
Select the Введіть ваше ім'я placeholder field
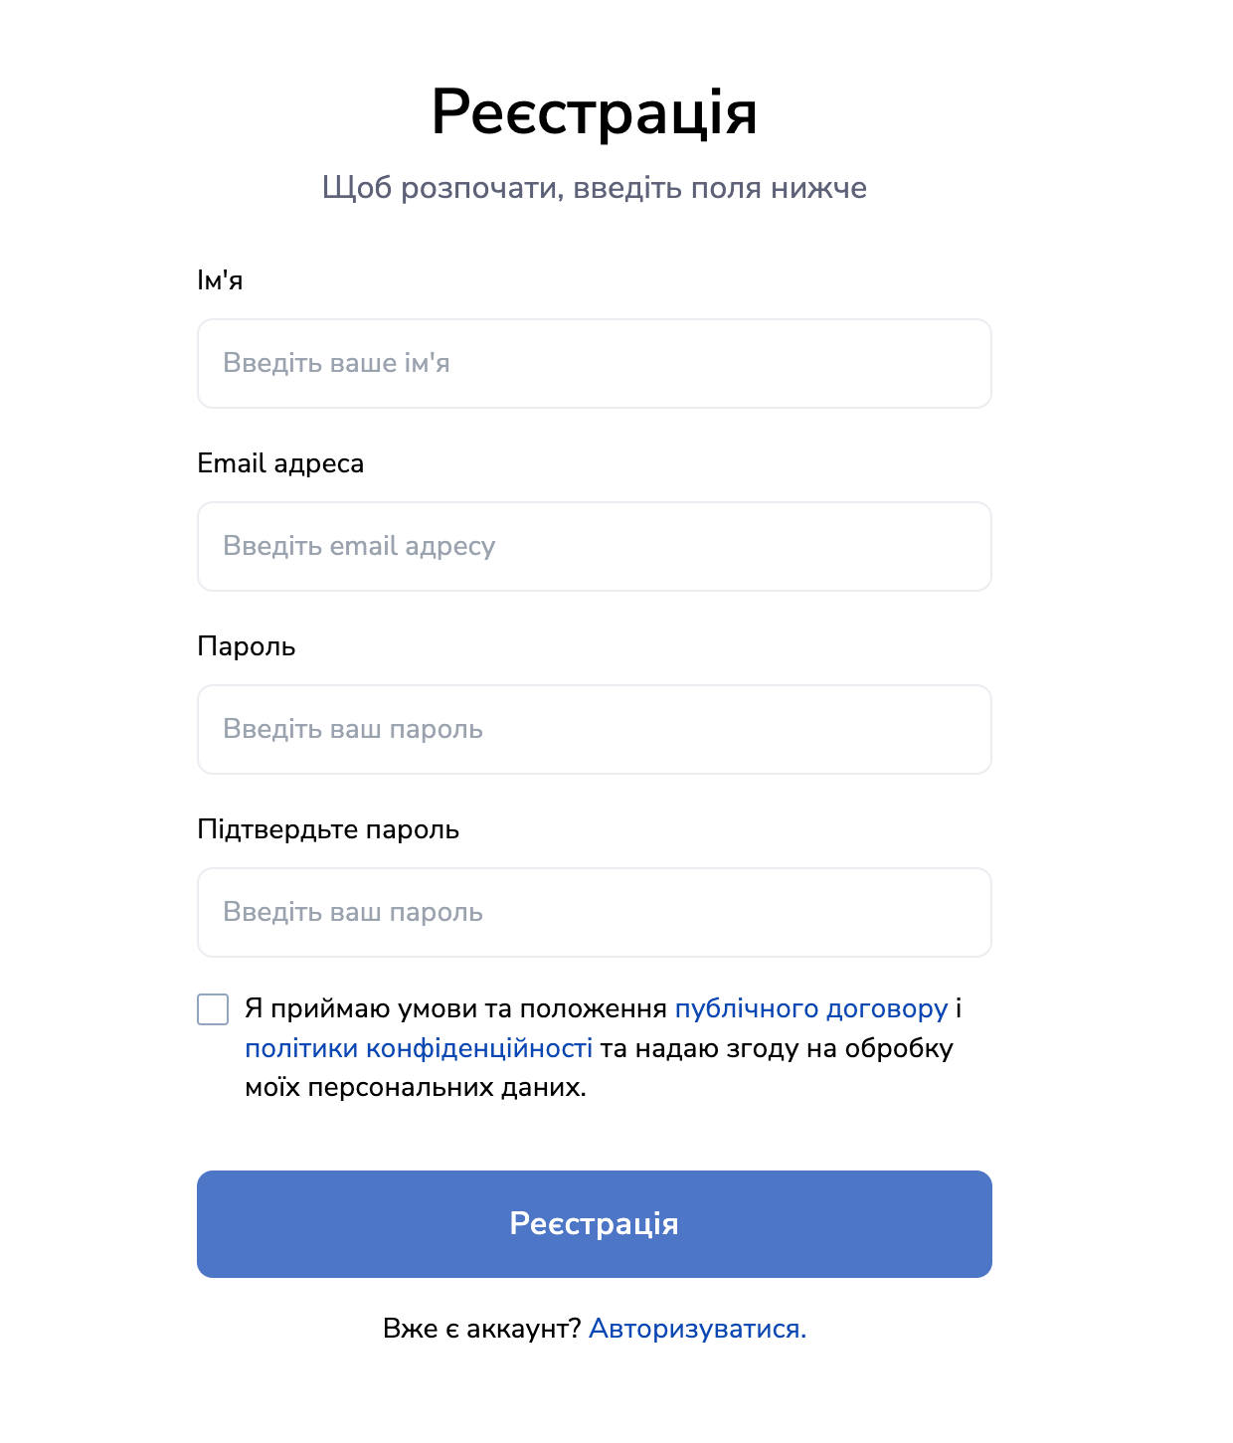click(x=595, y=363)
